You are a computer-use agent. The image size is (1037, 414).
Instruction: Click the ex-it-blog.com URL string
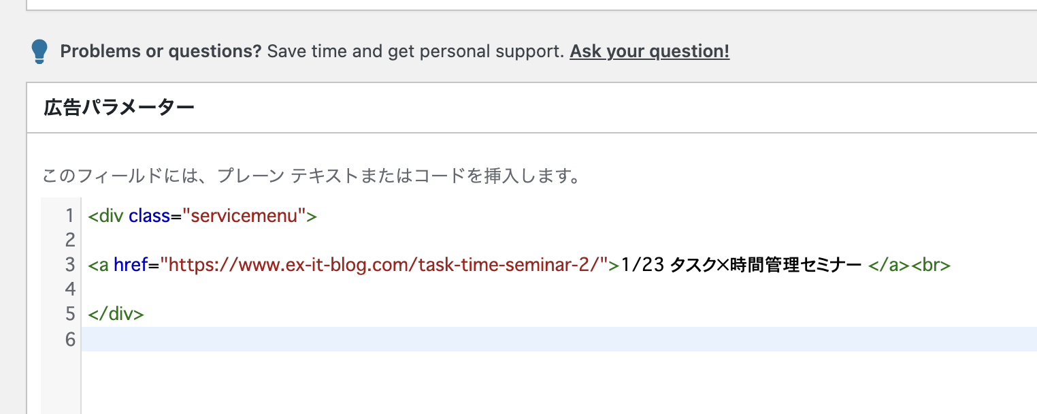384,265
